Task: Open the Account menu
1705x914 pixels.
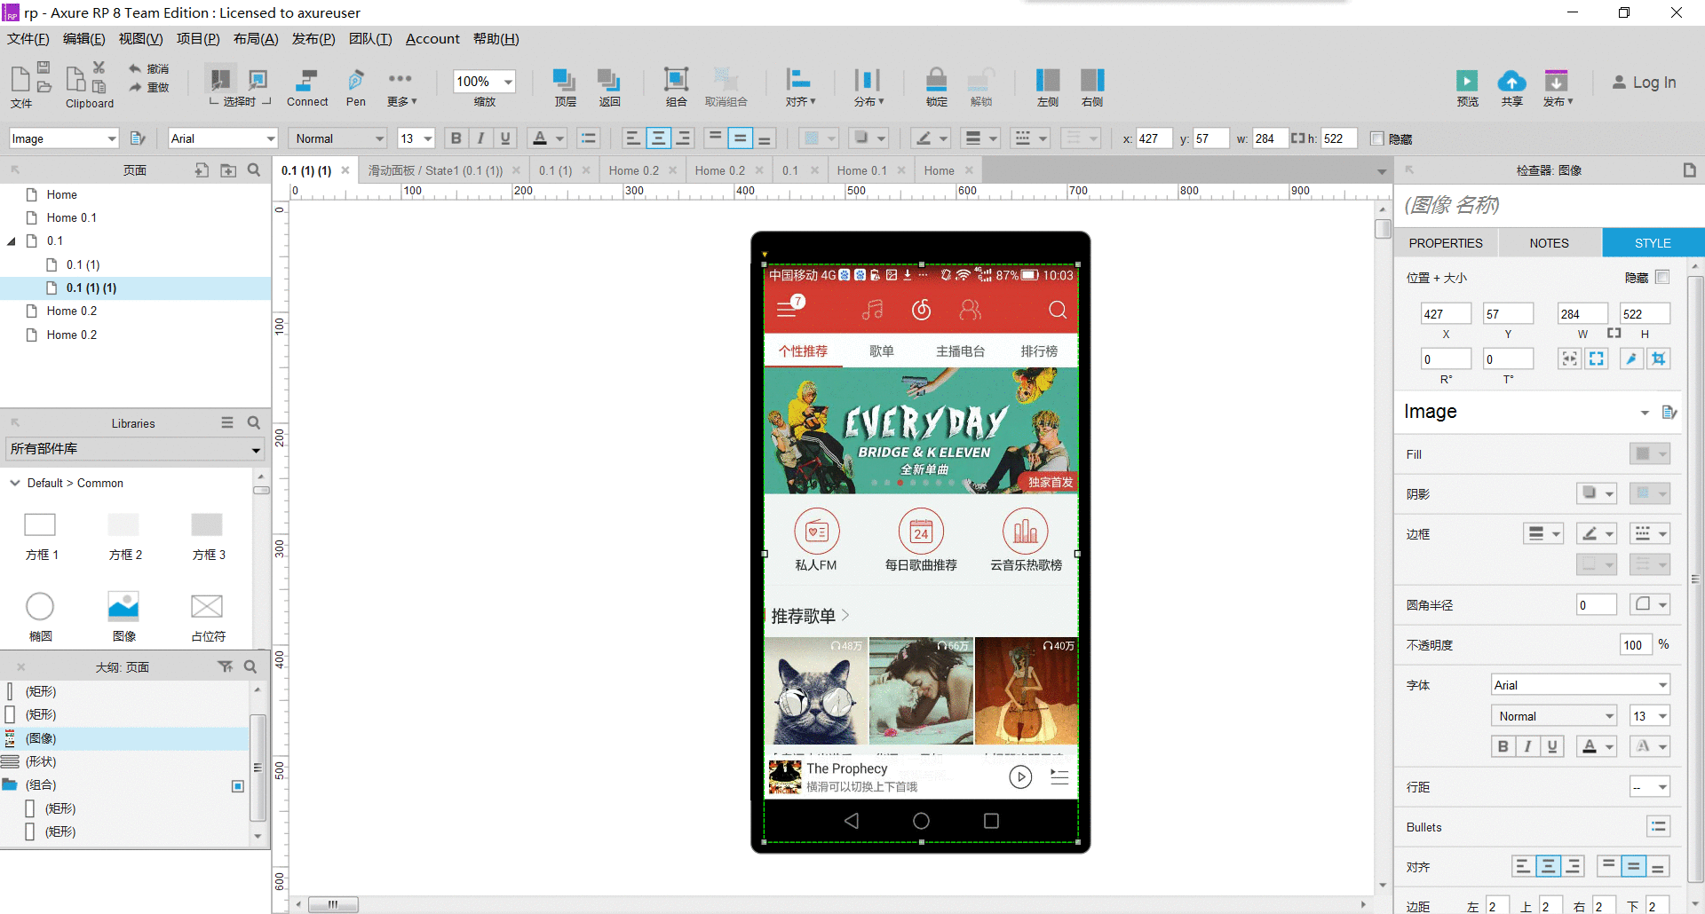Action: coord(432,39)
